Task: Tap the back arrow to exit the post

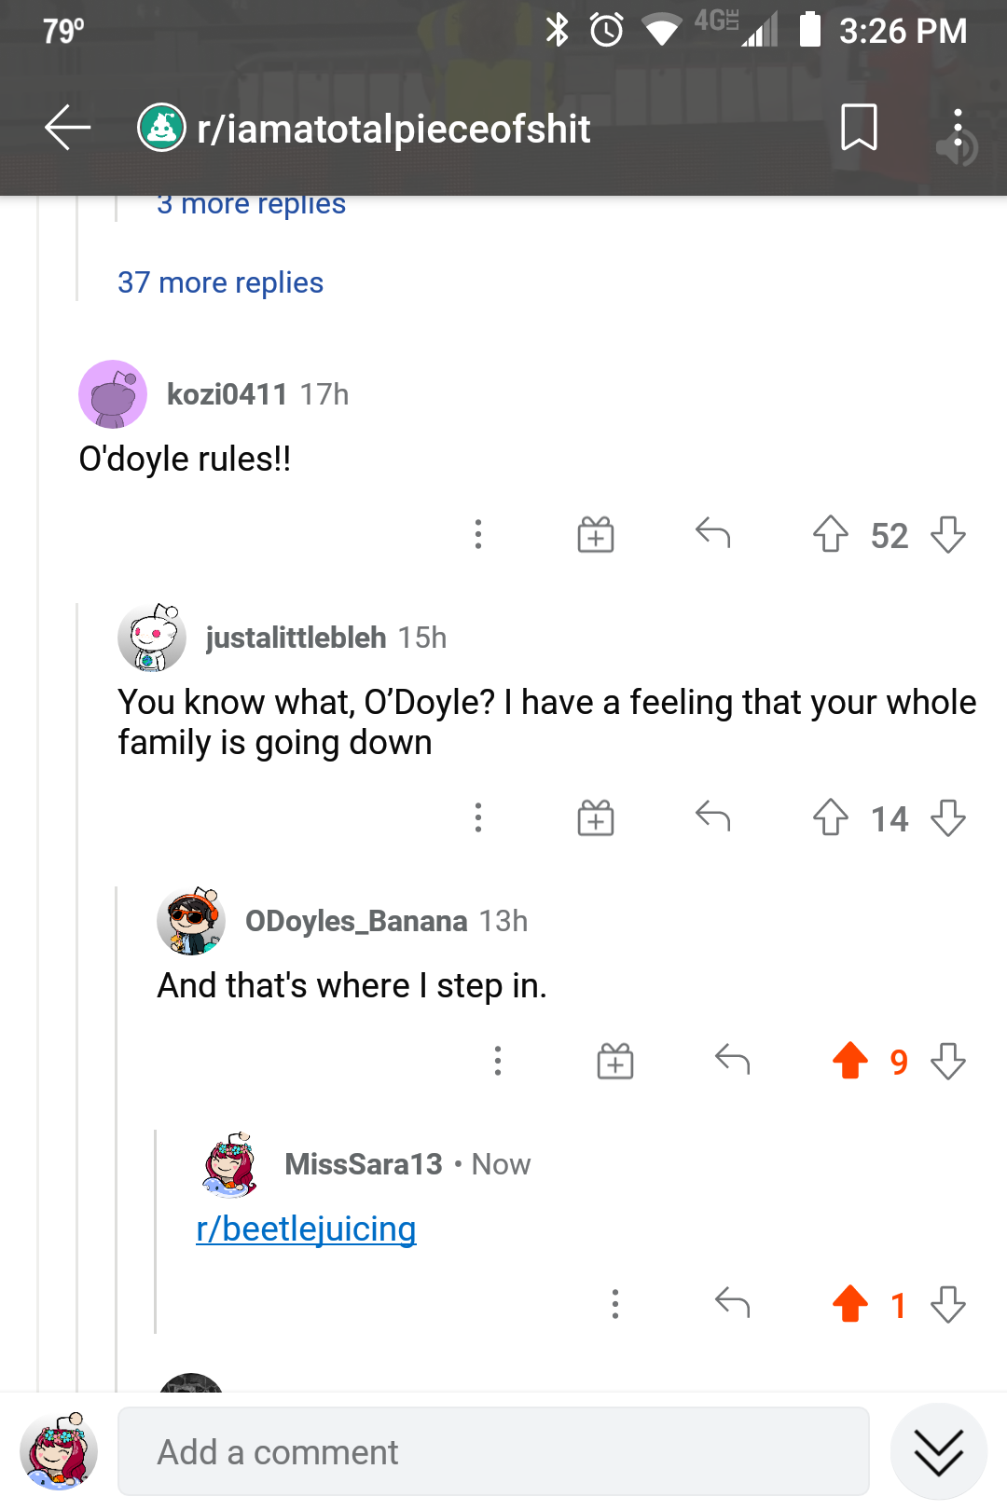Action: (x=65, y=128)
